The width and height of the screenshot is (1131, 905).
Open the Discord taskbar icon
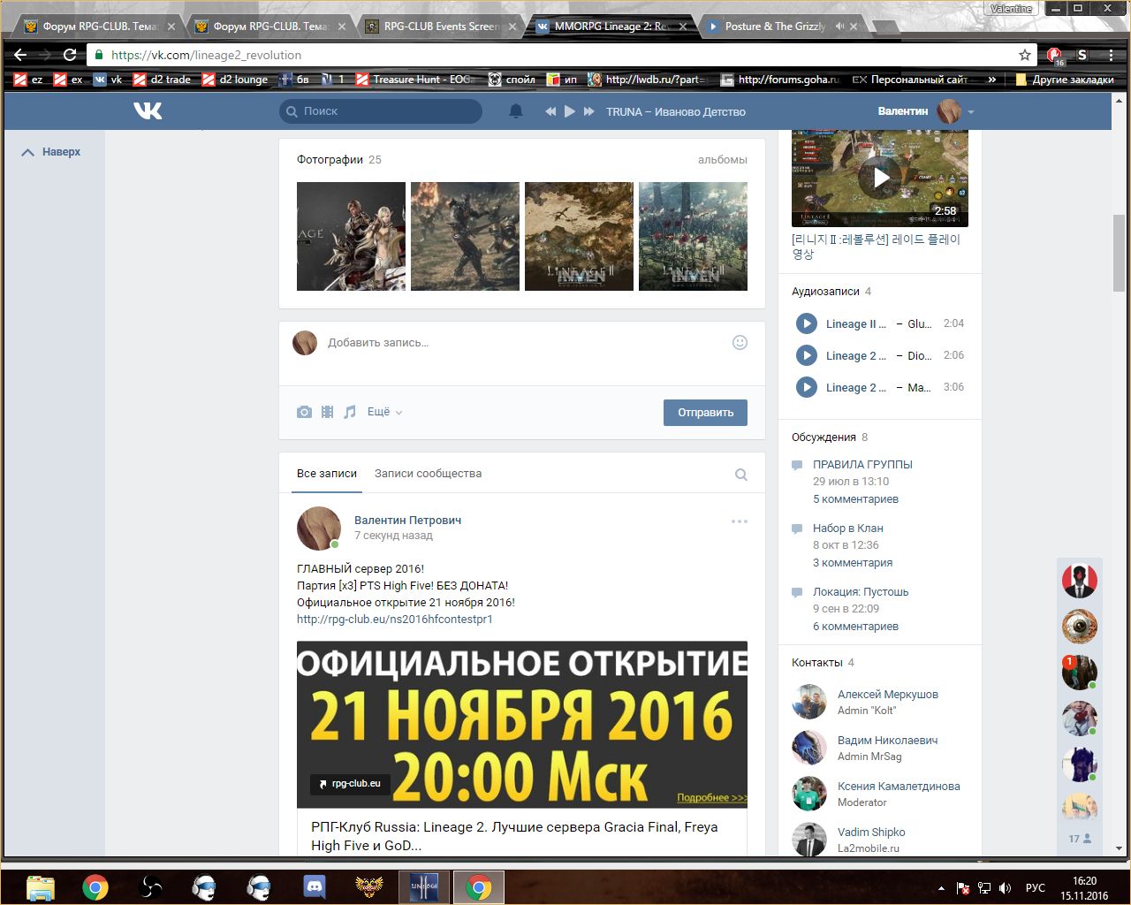[x=315, y=886]
